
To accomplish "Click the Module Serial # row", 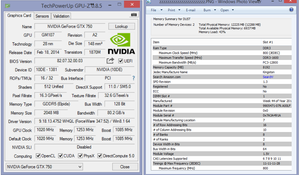I will coord(222,115).
